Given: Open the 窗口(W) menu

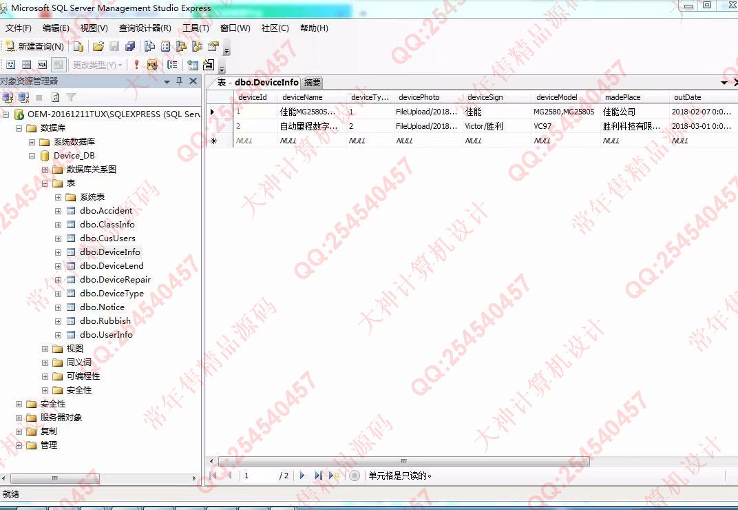Looking at the screenshot, I should click(235, 28).
